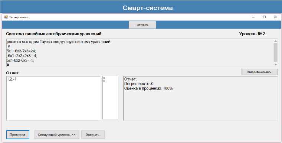The image size is (282, 143).
Task: Click the Закрыть button
Action: (x=93, y=135)
